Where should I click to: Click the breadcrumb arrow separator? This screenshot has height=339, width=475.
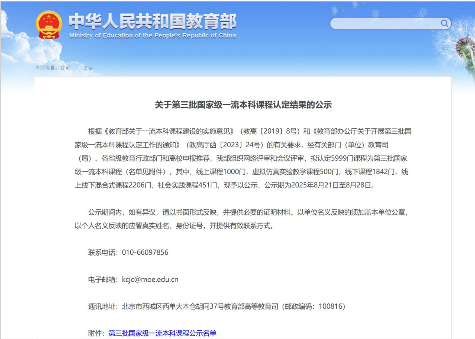[x=76, y=68]
